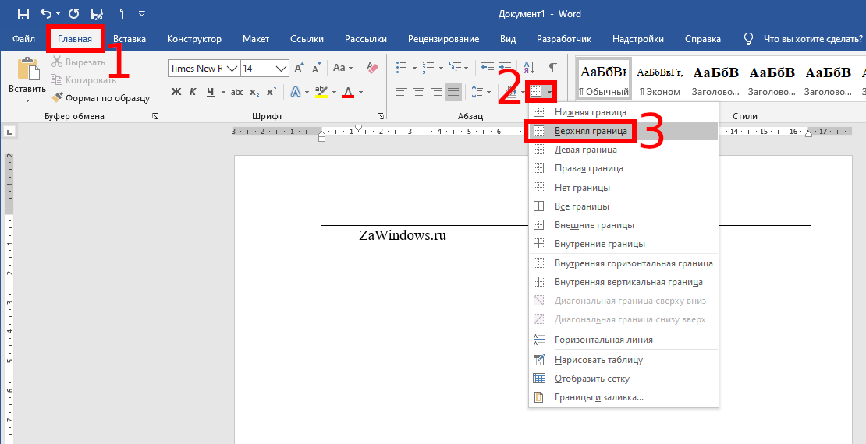Toggle underline Ч formatting
Viewport: 866px width, 444px height.
pos(211,92)
